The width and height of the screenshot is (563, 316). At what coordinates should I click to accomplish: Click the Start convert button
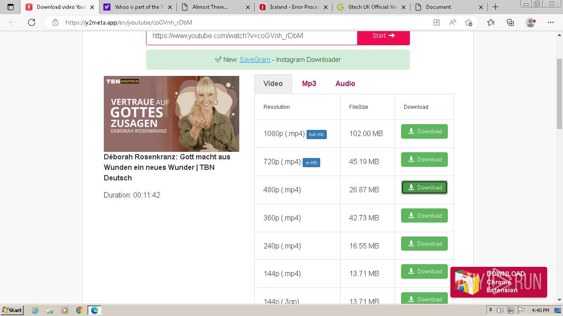tap(384, 36)
